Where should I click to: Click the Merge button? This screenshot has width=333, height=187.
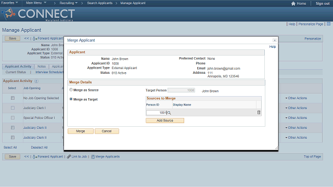click(81, 131)
